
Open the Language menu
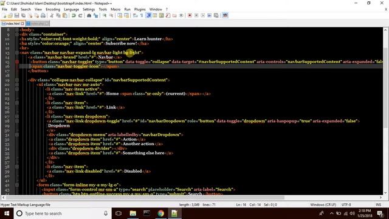[x=72, y=9]
